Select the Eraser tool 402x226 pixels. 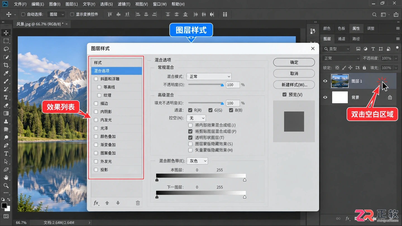[x=6, y=105]
